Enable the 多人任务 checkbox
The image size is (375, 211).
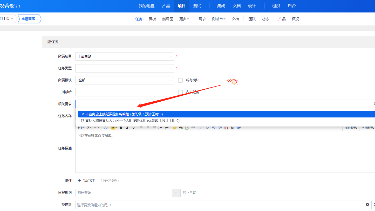pyautogui.click(x=180, y=92)
